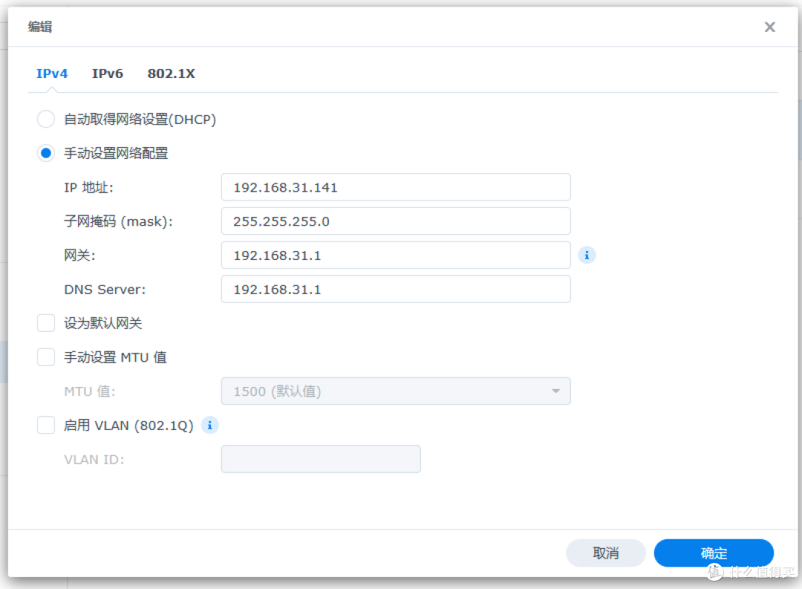Focus the 子网掩码 (mask) input field

pos(395,221)
